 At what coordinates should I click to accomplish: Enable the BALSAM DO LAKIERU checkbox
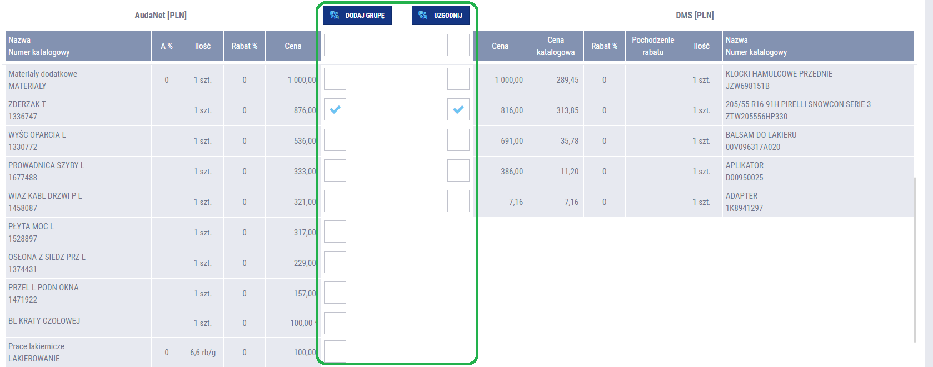[x=458, y=140]
